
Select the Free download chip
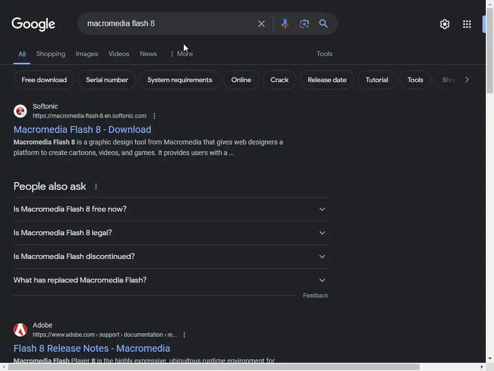click(44, 80)
